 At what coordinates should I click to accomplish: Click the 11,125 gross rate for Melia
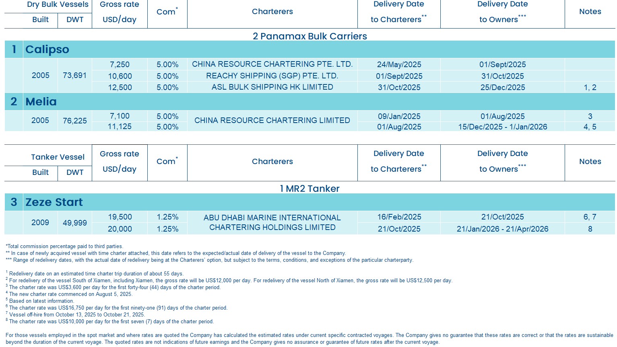tap(120, 127)
